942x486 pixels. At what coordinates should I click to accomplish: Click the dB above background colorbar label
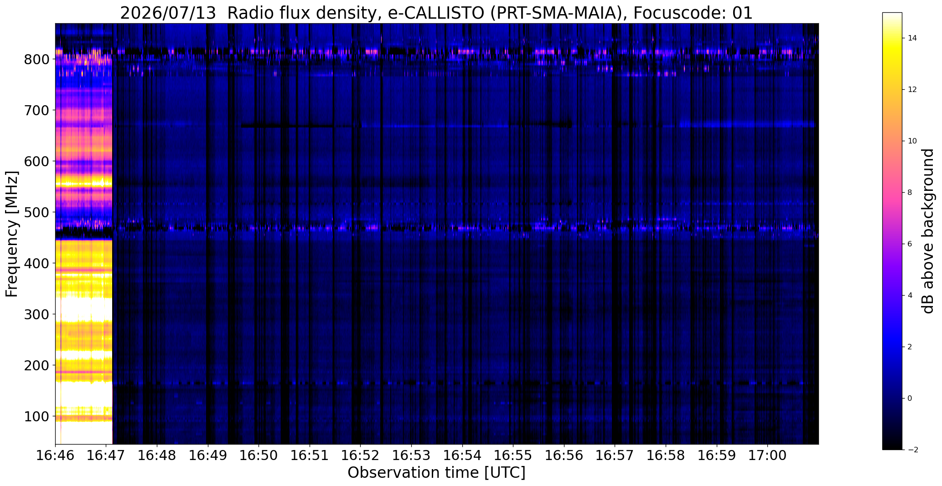coord(928,231)
